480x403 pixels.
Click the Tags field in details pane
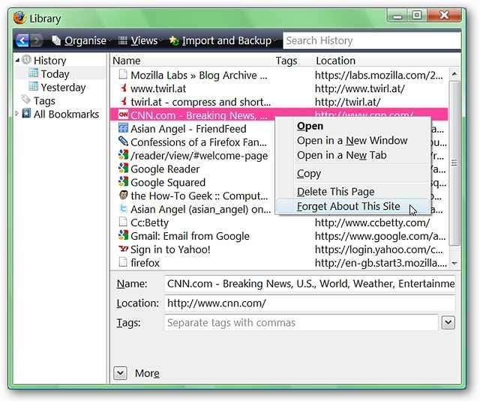301,323
